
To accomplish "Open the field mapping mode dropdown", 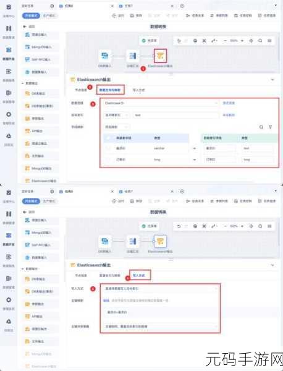I will point(116,127).
